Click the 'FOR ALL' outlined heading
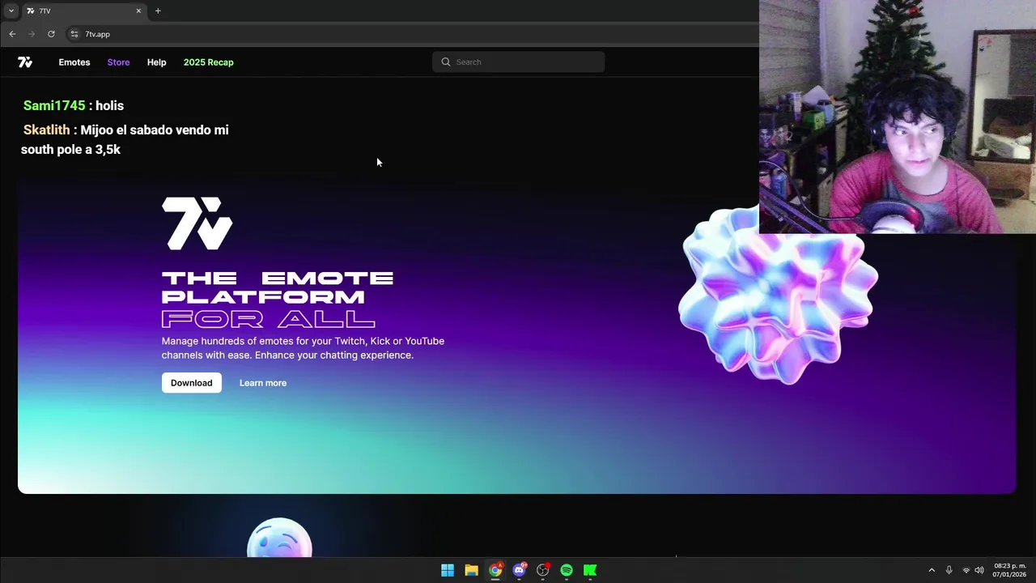Screen dimensions: 1036x583 tap(268, 318)
